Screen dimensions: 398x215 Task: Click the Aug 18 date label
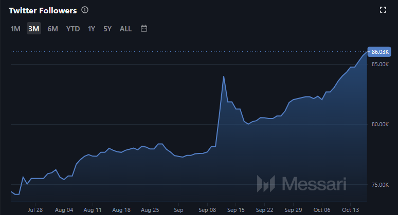(x=121, y=210)
